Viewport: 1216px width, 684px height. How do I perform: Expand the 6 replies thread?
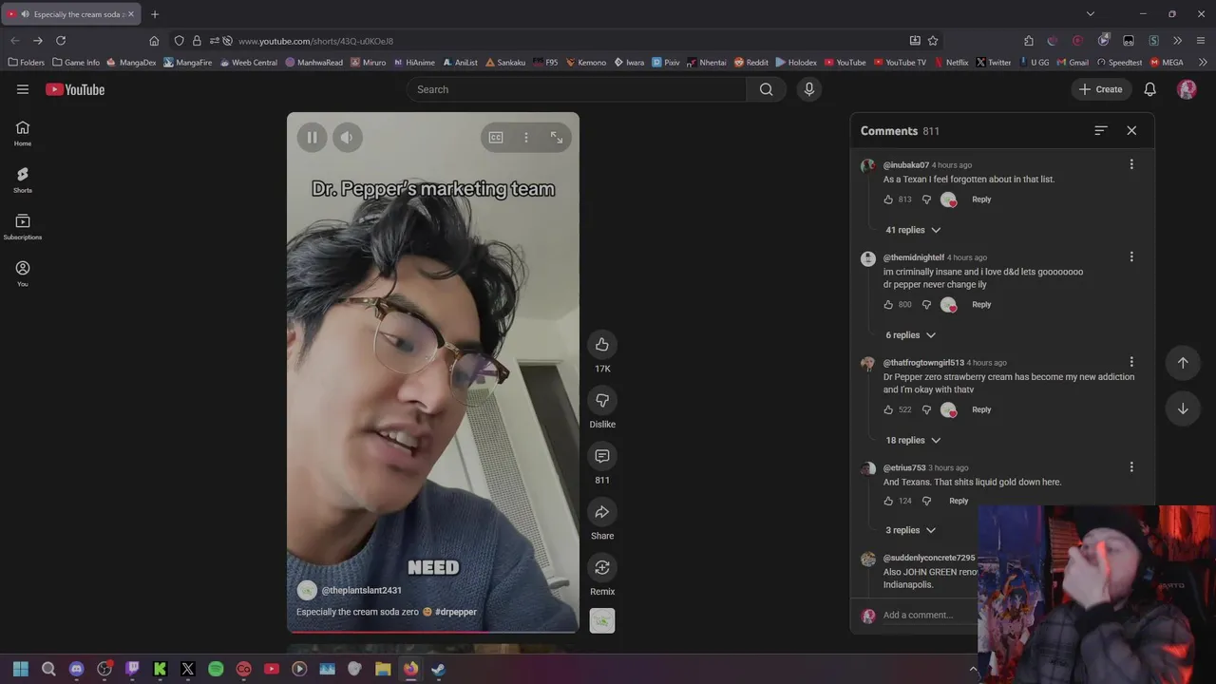[x=910, y=335]
